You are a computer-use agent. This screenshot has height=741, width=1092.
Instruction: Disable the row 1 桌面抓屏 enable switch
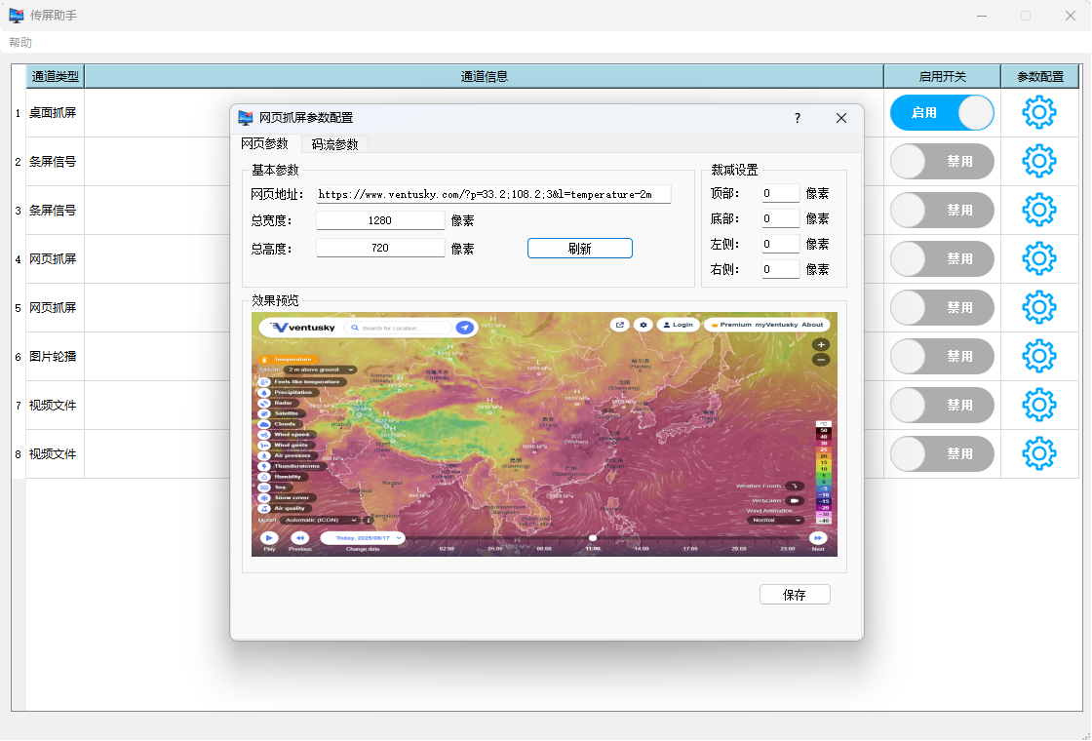[942, 113]
